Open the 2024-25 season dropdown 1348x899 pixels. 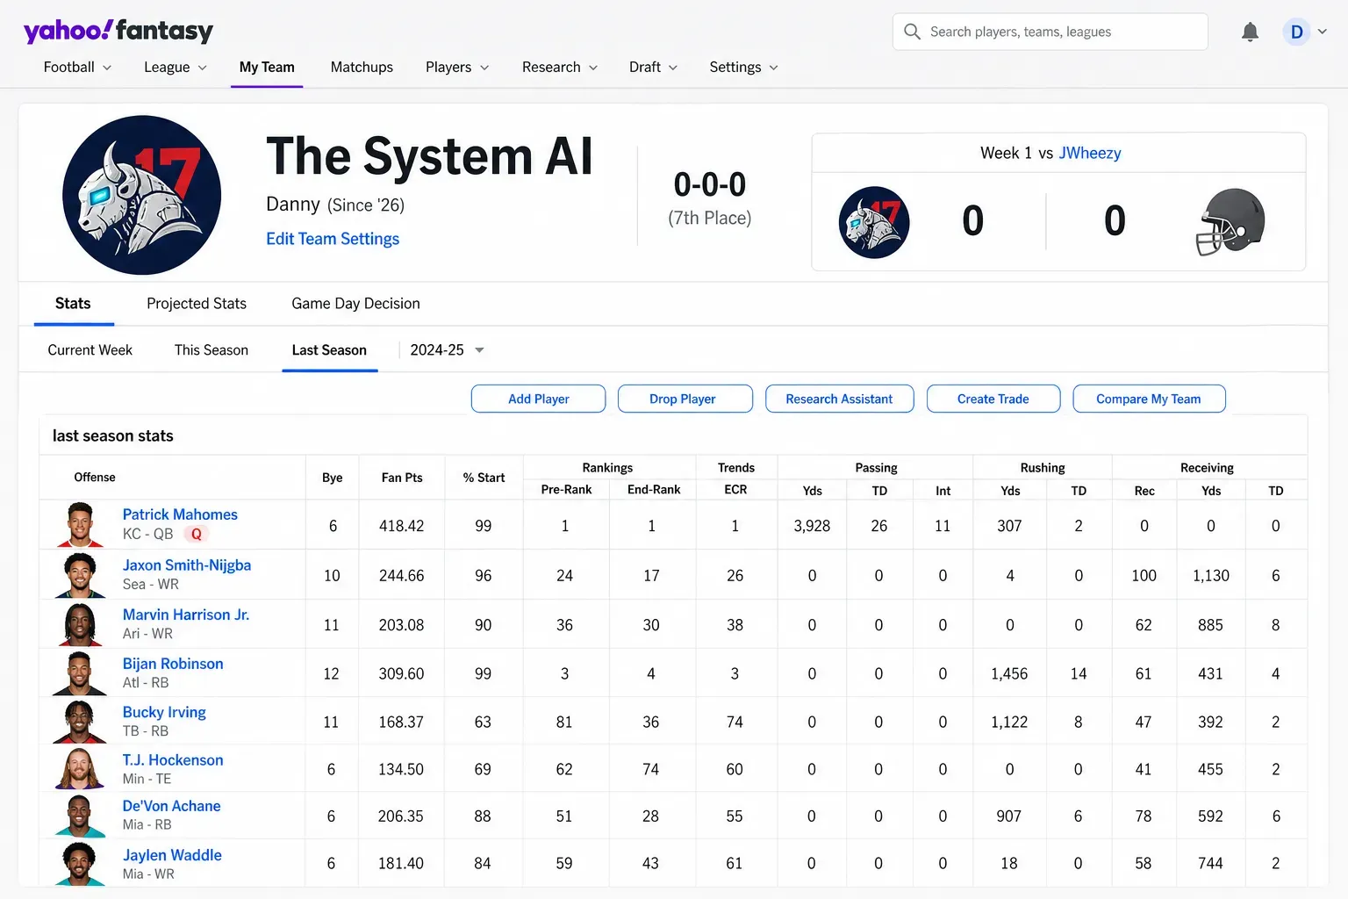(x=447, y=349)
